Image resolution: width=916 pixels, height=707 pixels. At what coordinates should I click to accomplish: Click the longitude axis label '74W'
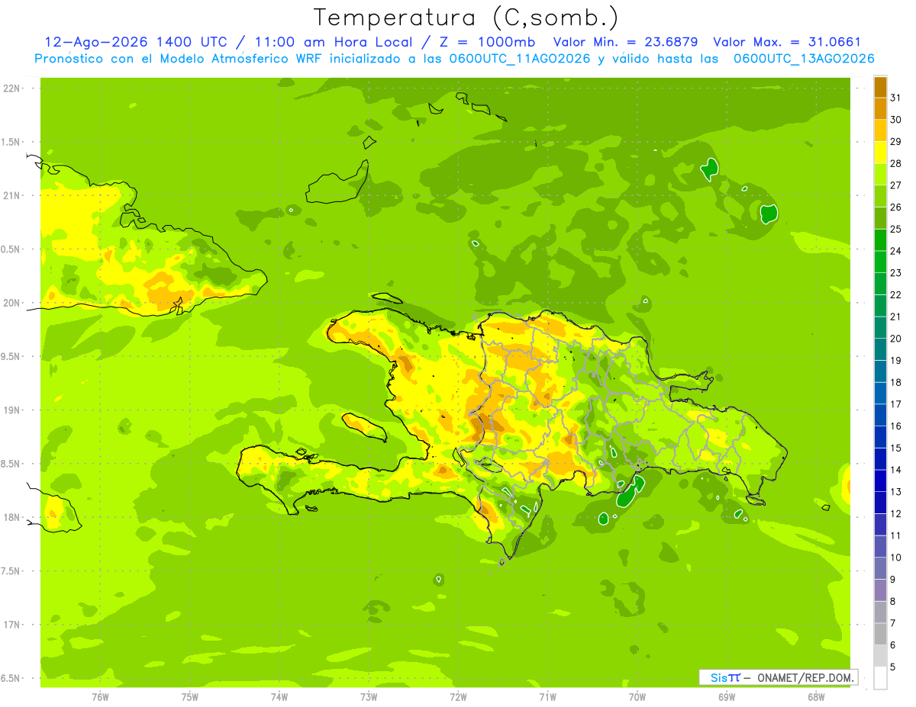click(x=279, y=697)
